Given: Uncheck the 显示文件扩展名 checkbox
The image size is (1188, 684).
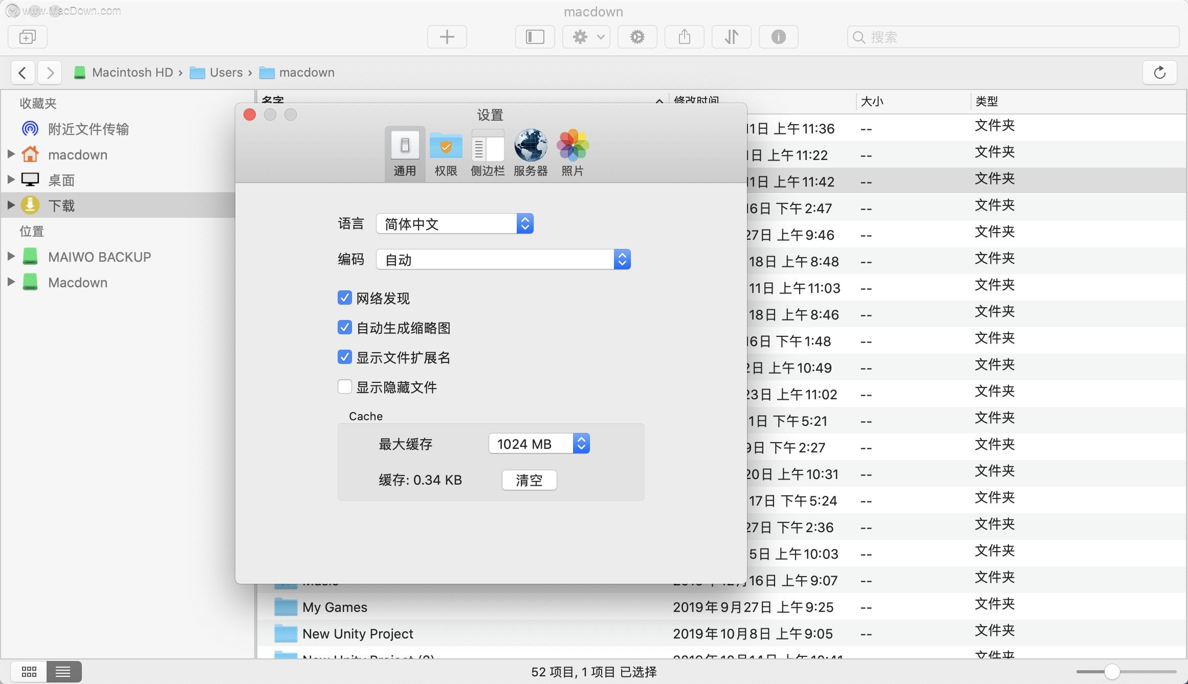Looking at the screenshot, I should point(345,357).
